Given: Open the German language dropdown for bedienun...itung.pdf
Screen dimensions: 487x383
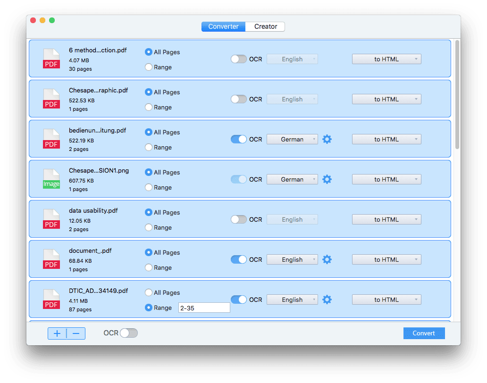Looking at the screenshot, I should point(292,139).
